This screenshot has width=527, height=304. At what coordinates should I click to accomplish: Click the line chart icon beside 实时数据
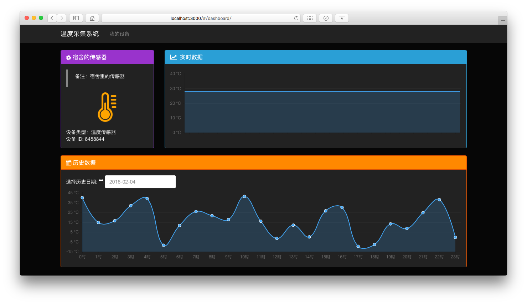174,57
